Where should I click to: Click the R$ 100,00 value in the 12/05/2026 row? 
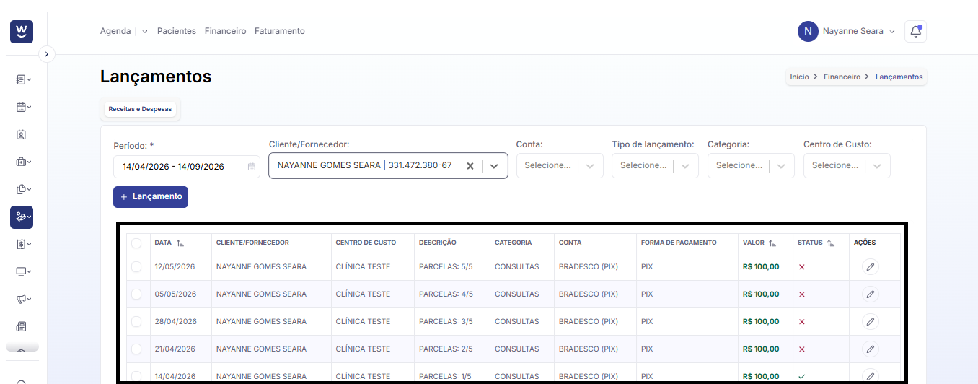761,267
